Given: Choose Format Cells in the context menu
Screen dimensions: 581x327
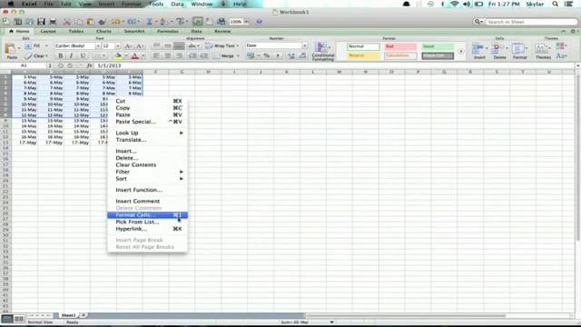Looking at the screenshot, I should (x=147, y=215).
